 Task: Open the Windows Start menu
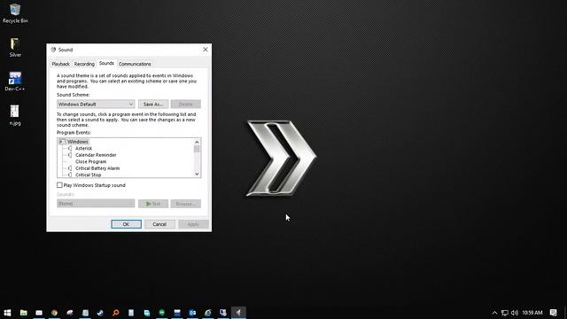click(x=7, y=313)
